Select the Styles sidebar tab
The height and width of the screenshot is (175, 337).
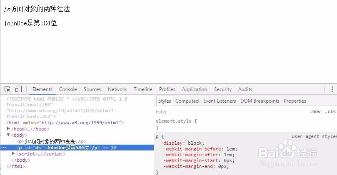tap(165, 101)
